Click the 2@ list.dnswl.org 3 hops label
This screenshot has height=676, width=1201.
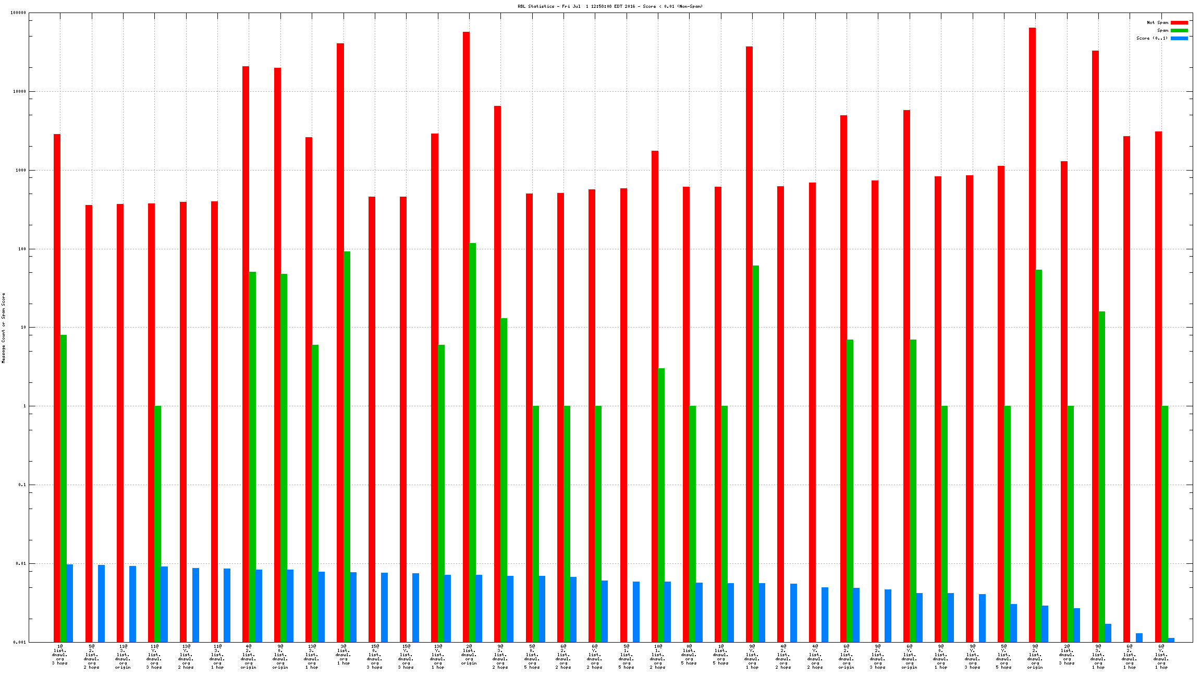coord(1067,655)
